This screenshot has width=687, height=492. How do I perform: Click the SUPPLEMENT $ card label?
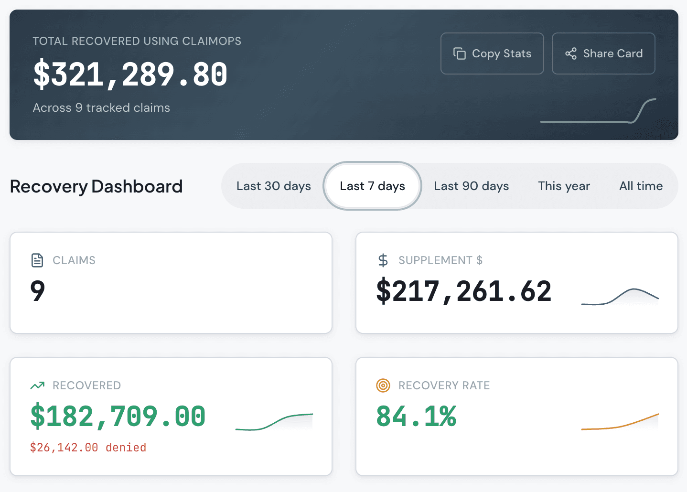tap(440, 260)
